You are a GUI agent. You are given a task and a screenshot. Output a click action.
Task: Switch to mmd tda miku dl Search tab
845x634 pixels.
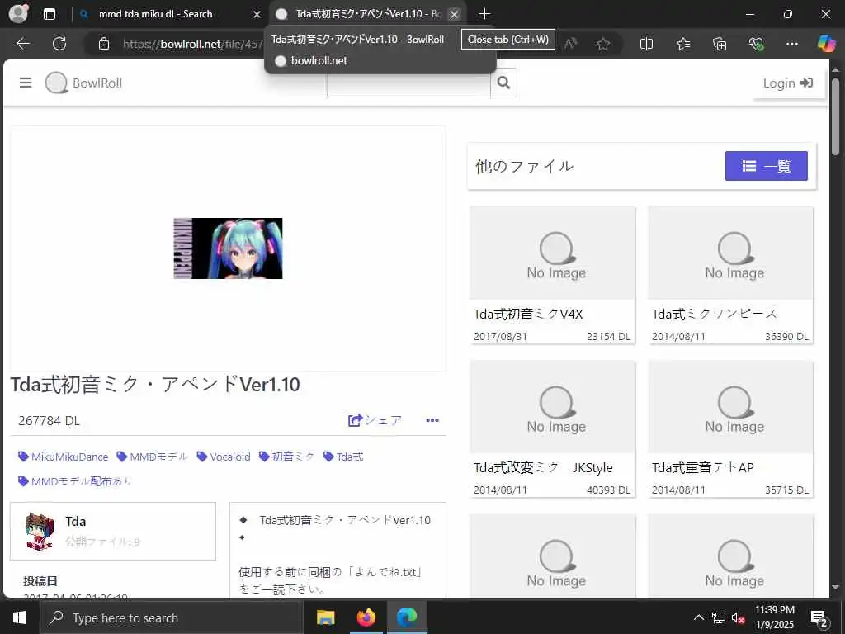(x=156, y=14)
